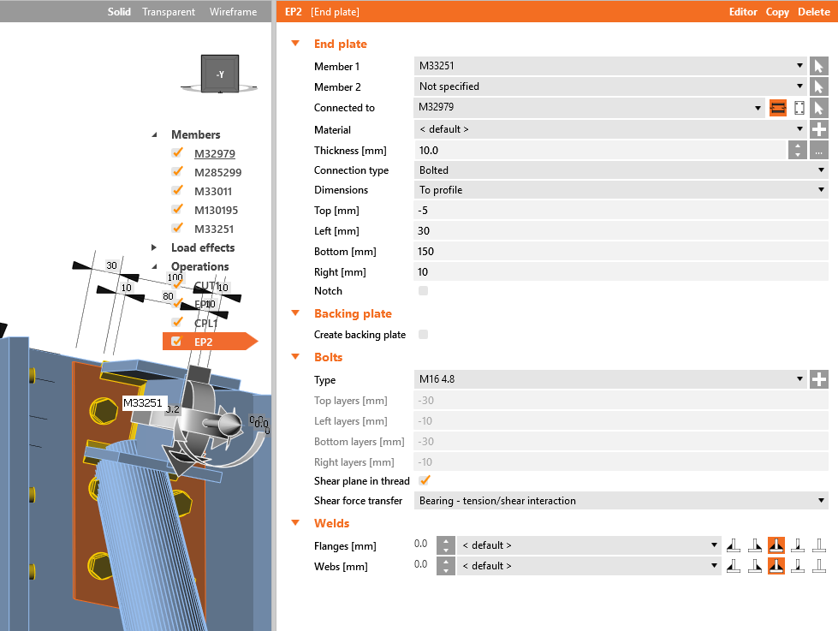Image resolution: width=838 pixels, height=631 pixels.
Task: Open the Shear force transfer dropdown
Action: pyautogui.click(x=820, y=500)
